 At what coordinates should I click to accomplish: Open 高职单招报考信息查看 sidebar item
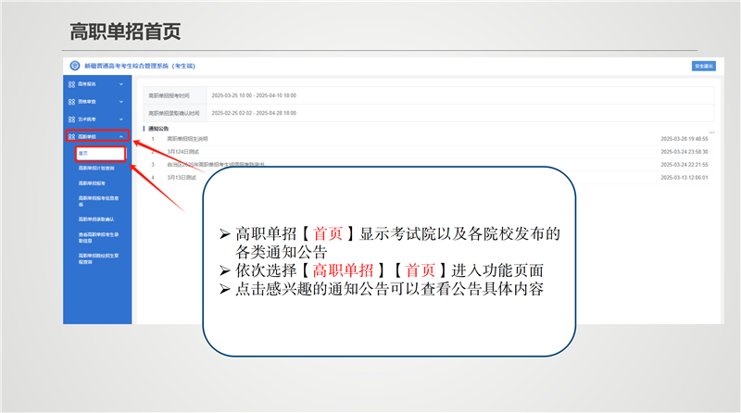coord(96,201)
